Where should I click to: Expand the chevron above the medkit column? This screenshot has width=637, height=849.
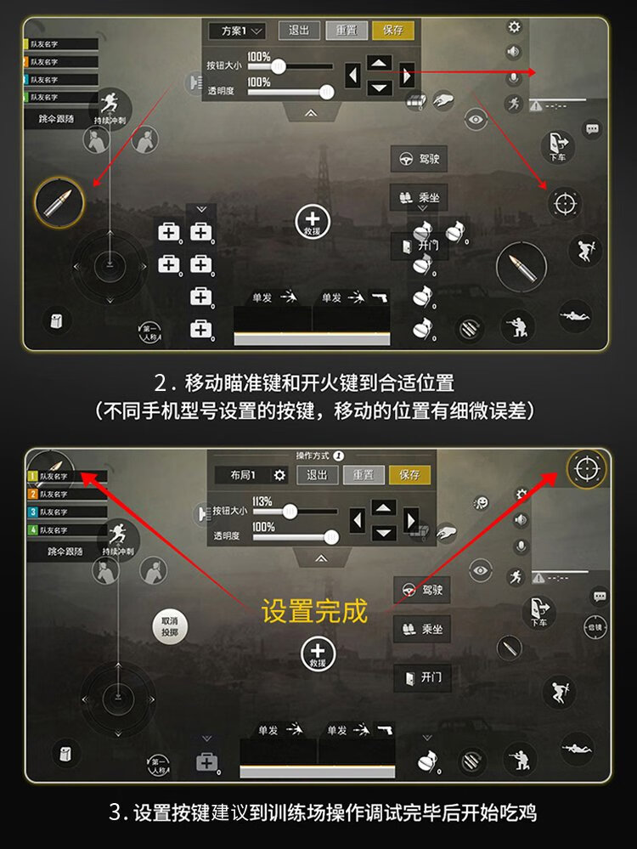coord(201,209)
